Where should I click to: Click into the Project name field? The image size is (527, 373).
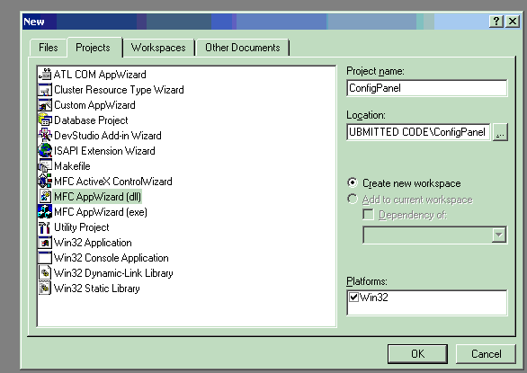[x=427, y=88]
